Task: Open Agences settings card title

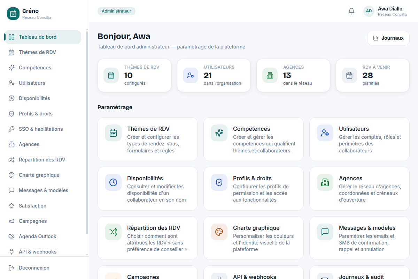Action: pos(351,178)
